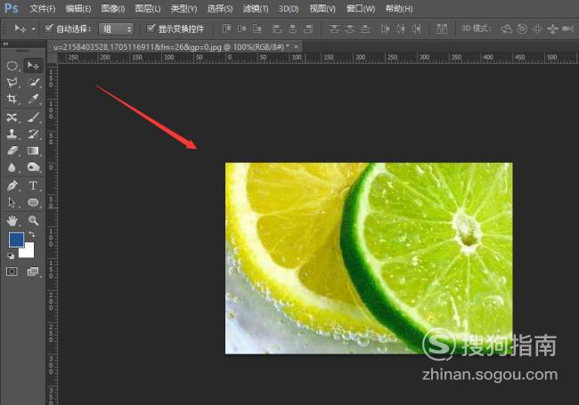The width and height of the screenshot is (579, 405).
Task: Select the Zoom tool
Action: (x=33, y=221)
